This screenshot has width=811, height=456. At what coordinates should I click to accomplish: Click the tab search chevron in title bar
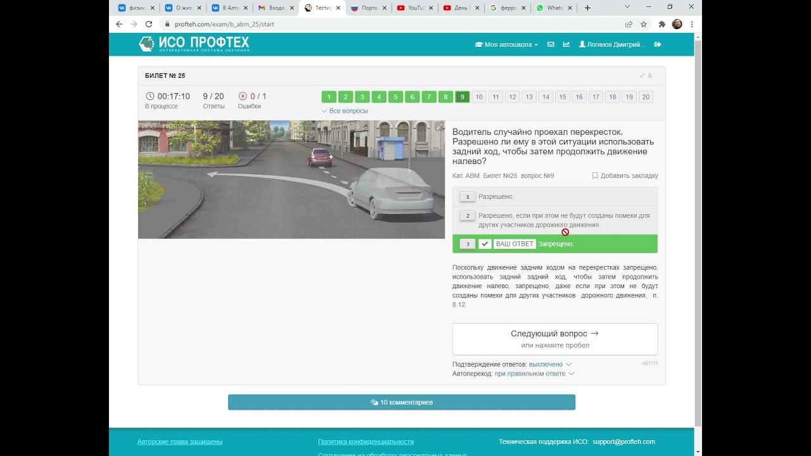coord(628,7)
